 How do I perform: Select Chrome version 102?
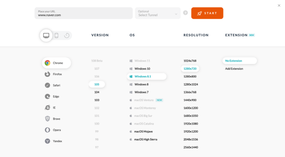(97, 108)
